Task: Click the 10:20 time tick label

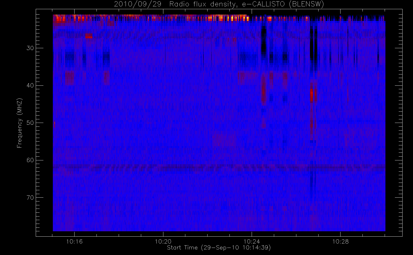Action: [163, 241]
